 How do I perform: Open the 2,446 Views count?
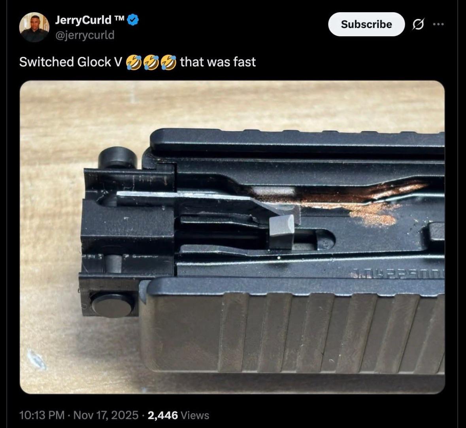click(x=178, y=415)
